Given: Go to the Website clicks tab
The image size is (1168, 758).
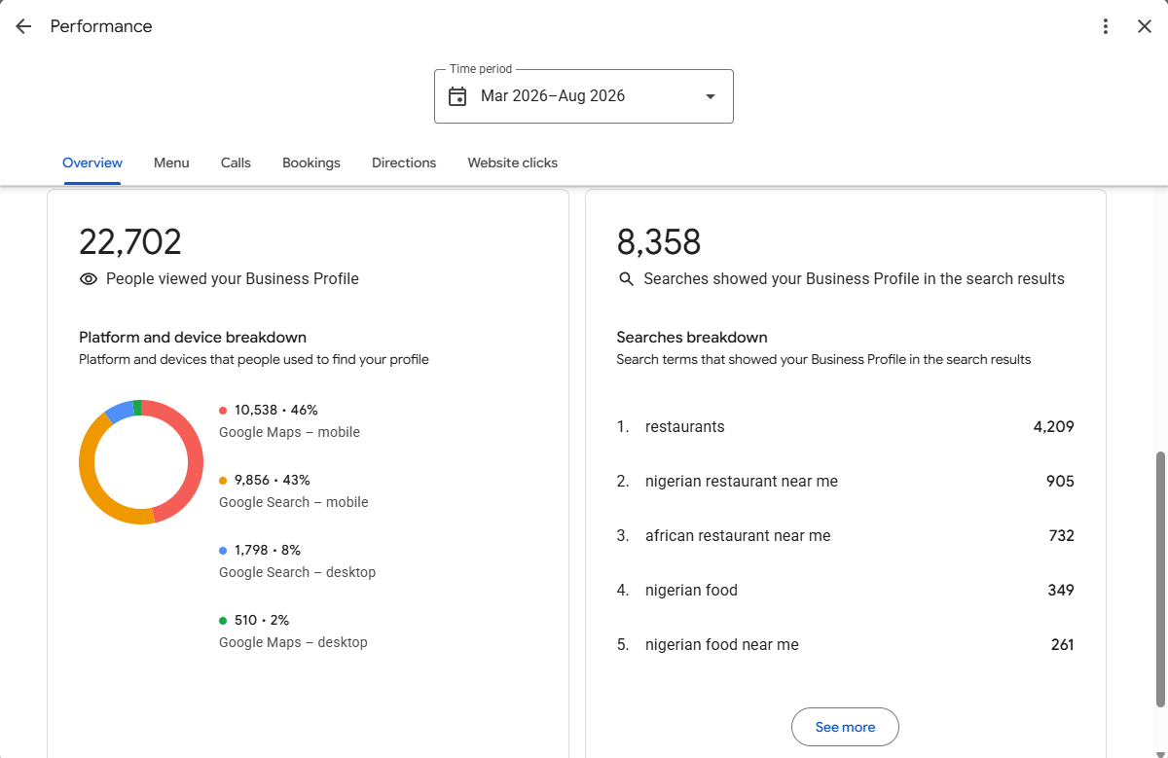Looking at the screenshot, I should point(513,162).
